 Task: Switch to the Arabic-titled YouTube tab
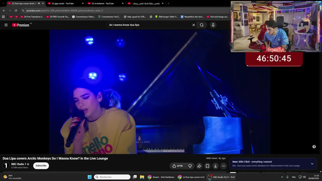click(145, 4)
